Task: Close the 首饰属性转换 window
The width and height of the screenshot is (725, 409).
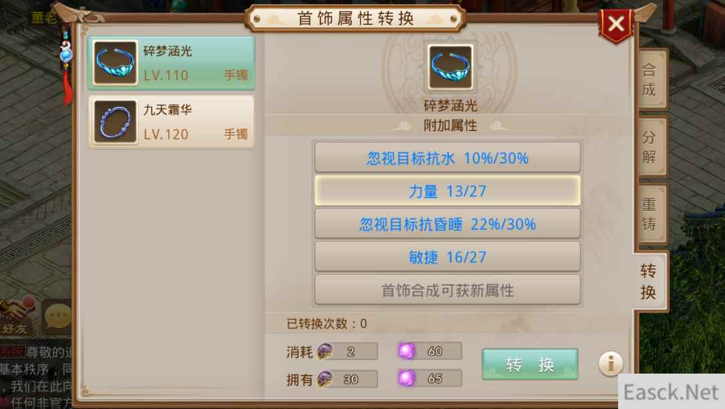Action: (616, 25)
